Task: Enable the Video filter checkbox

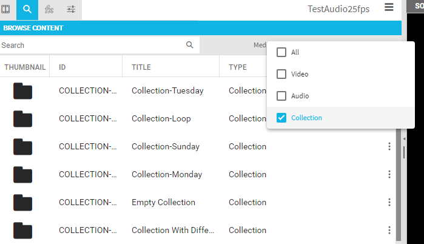Action: click(x=281, y=74)
